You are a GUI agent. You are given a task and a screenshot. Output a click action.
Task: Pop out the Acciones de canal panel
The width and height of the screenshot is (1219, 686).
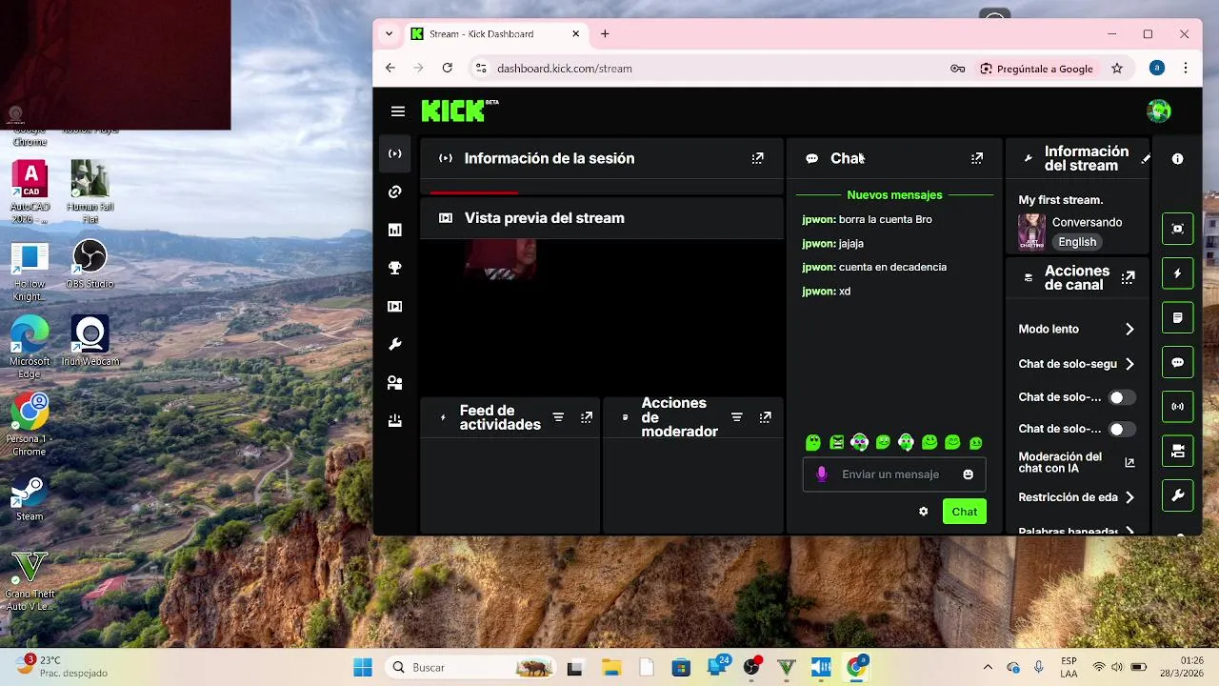point(1129,277)
